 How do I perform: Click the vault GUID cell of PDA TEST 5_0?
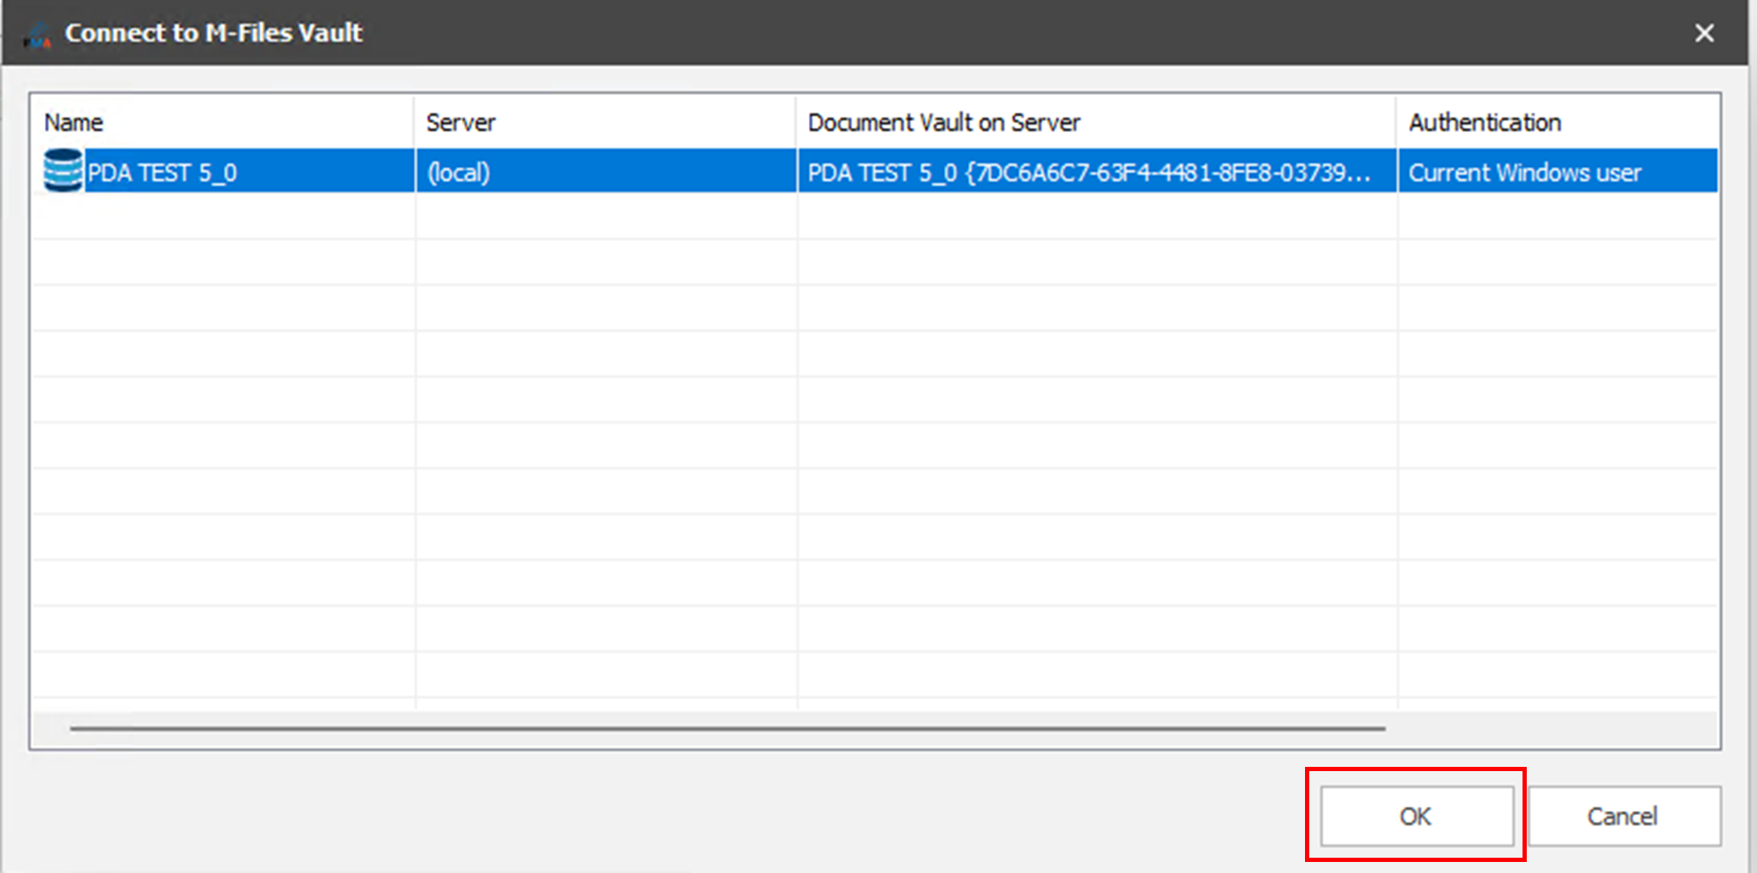point(1088,173)
